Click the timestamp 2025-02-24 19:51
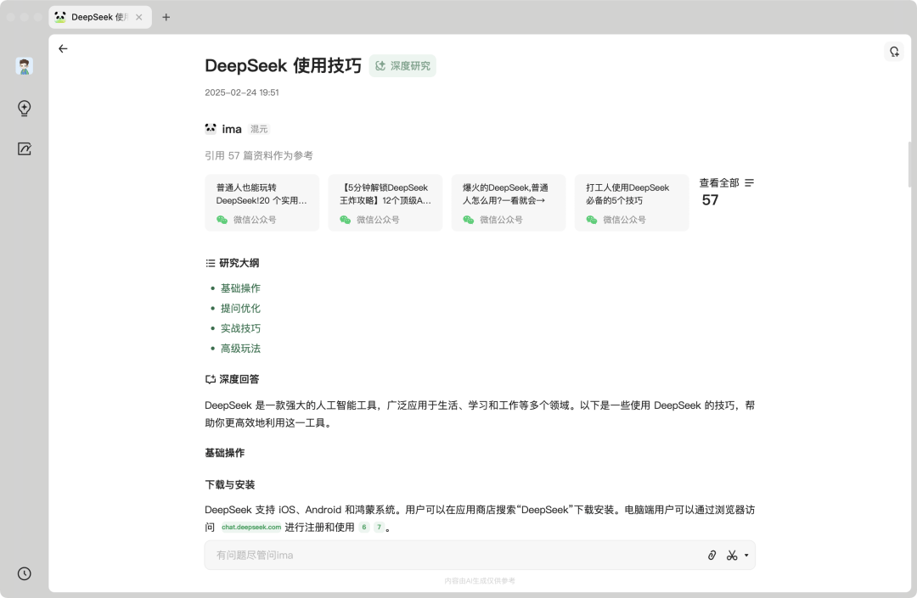The width and height of the screenshot is (917, 598). tap(241, 92)
